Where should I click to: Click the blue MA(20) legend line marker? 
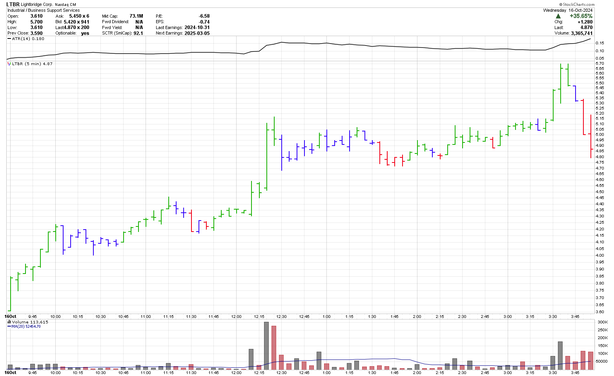click(9, 327)
